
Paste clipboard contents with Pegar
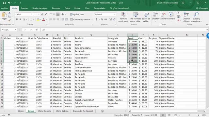pyautogui.click(x=4, y=16)
